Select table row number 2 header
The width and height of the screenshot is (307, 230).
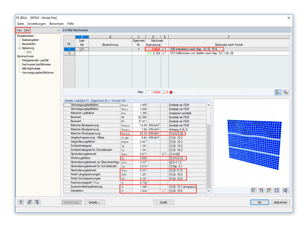point(69,53)
